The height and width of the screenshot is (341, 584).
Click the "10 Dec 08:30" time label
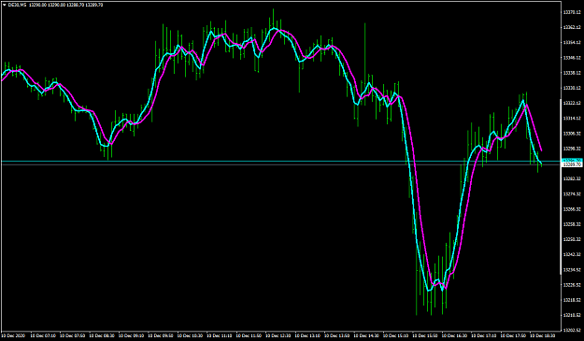pos(103,335)
